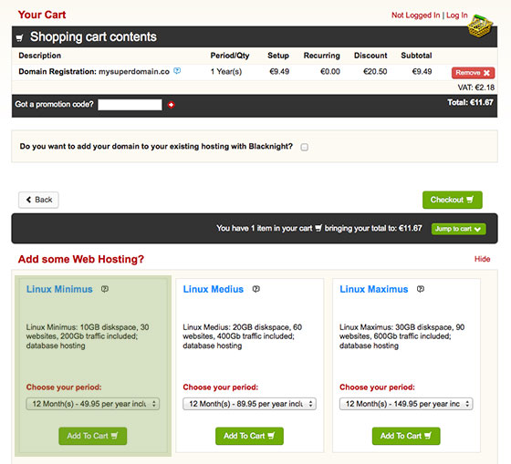Open the Linux Medius info tooltip icon
This screenshot has width=511, height=464.
[256, 289]
